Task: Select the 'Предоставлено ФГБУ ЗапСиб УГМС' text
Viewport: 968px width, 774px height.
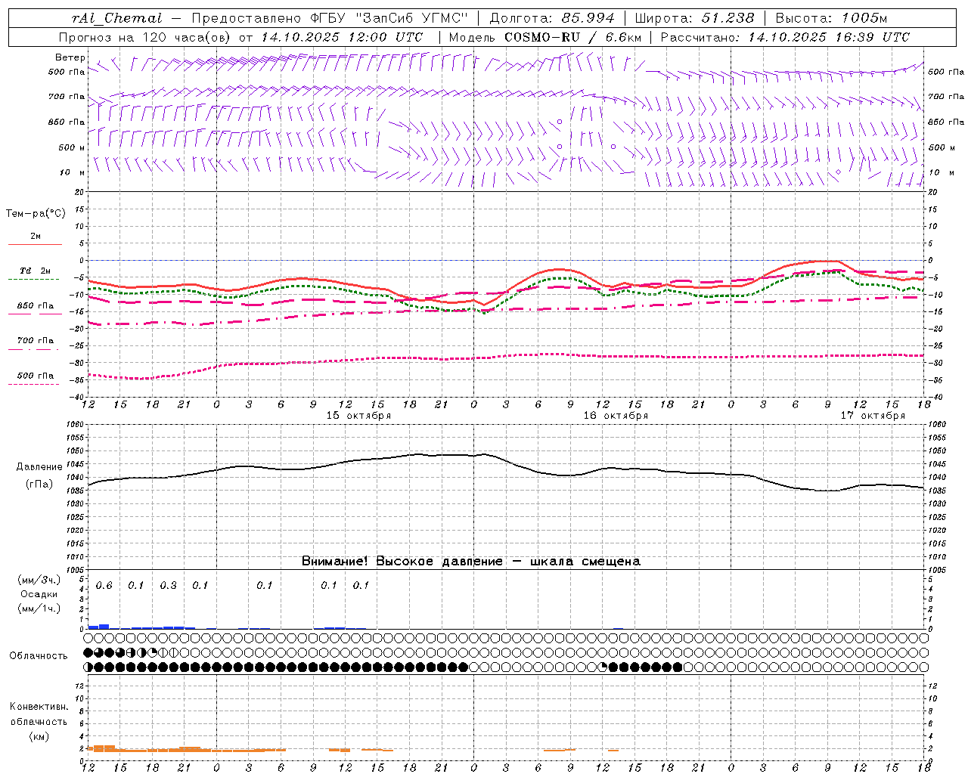Action: (330, 18)
